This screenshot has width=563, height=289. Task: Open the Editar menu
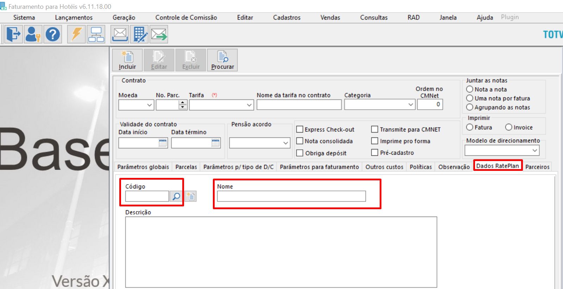tap(245, 18)
